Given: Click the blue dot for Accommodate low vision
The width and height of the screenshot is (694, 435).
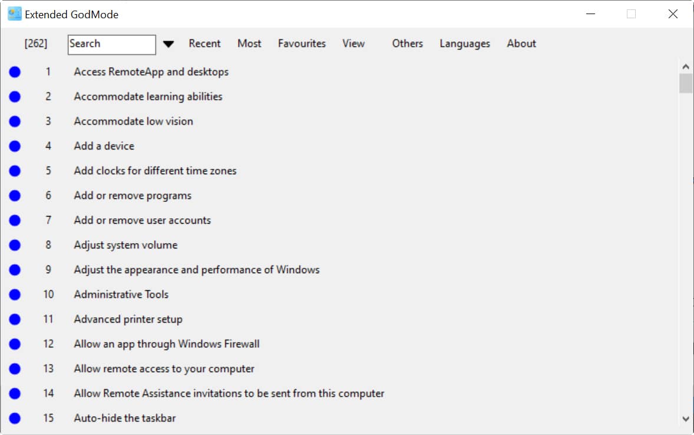Looking at the screenshot, I should tap(15, 121).
